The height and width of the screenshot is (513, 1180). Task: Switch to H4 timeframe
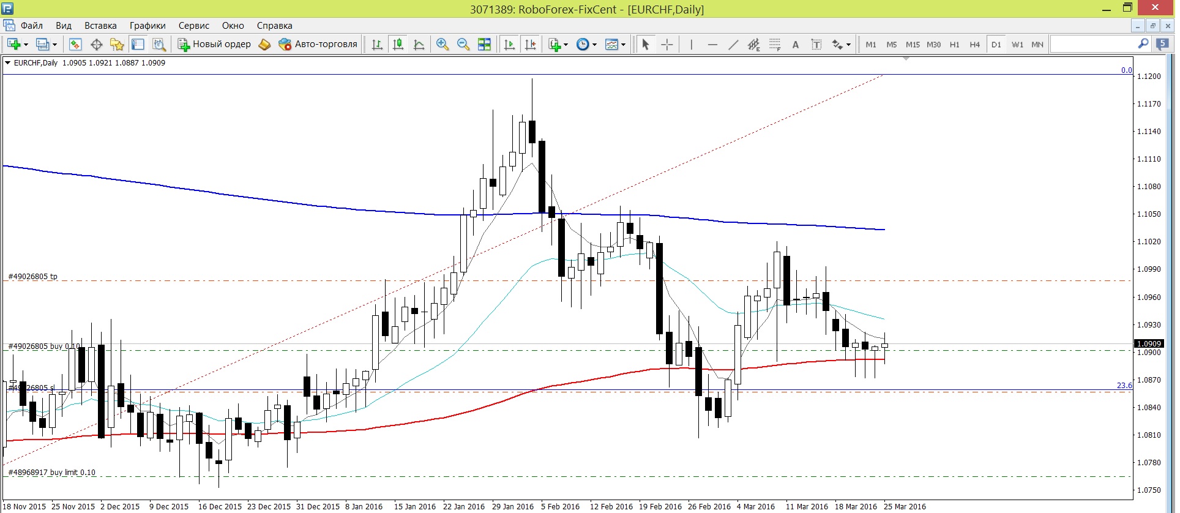tap(975, 44)
